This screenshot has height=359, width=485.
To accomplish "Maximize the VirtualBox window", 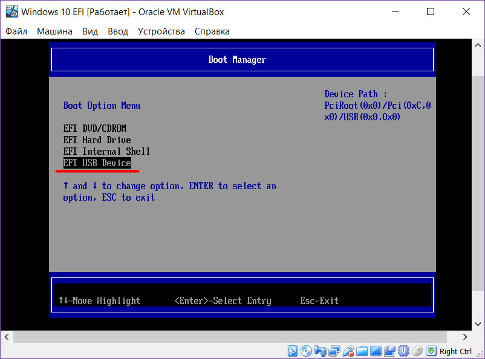I will coord(431,11).
